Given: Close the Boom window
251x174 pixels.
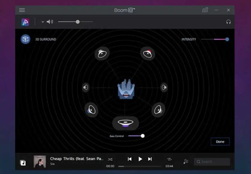Looking at the screenshot, I should 228,10.
